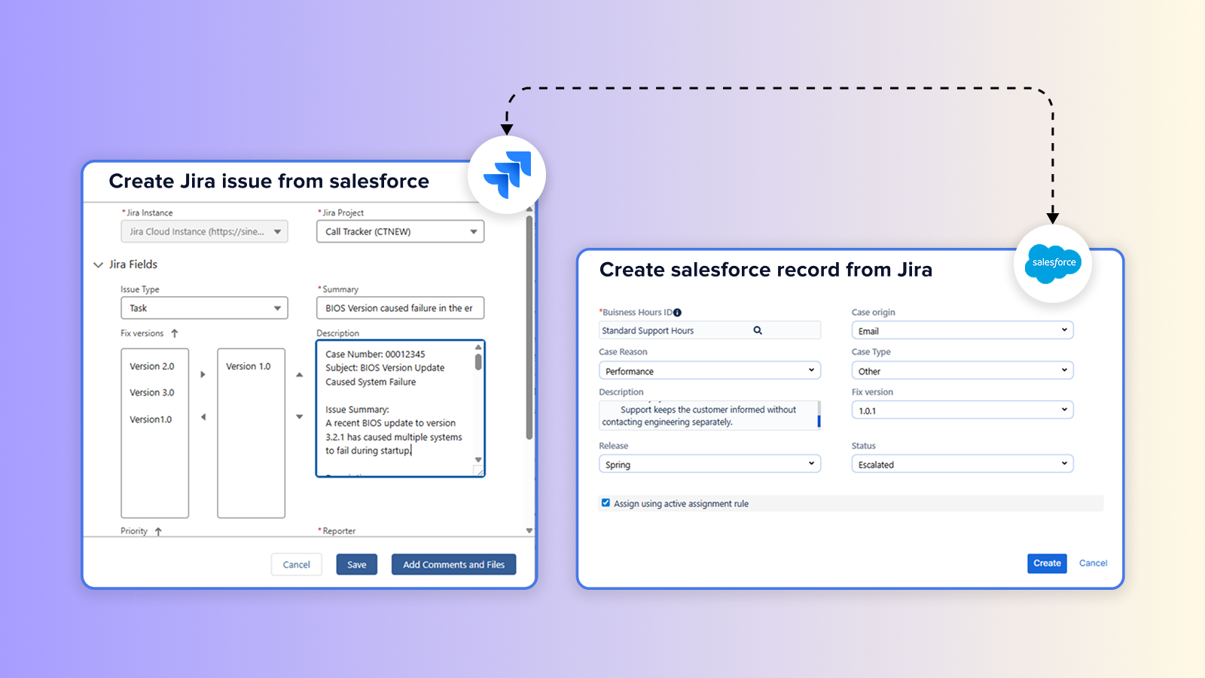The height and width of the screenshot is (678, 1205).
Task: Click the up arrow beside Priority label
Action: pos(158,531)
